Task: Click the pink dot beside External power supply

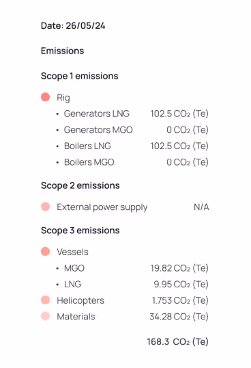Action: (46, 207)
